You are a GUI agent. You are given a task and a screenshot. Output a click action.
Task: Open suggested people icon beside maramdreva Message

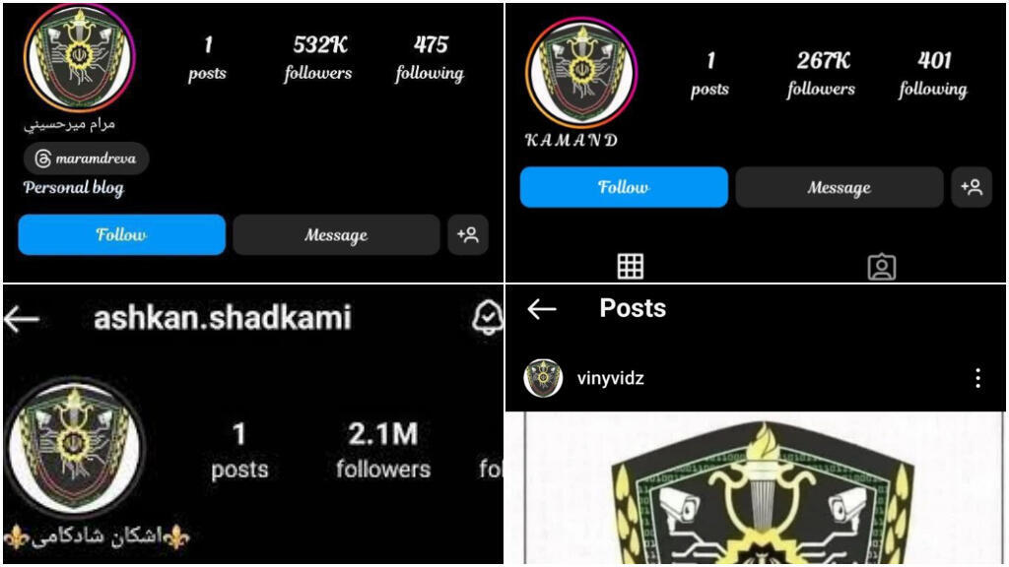468,234
